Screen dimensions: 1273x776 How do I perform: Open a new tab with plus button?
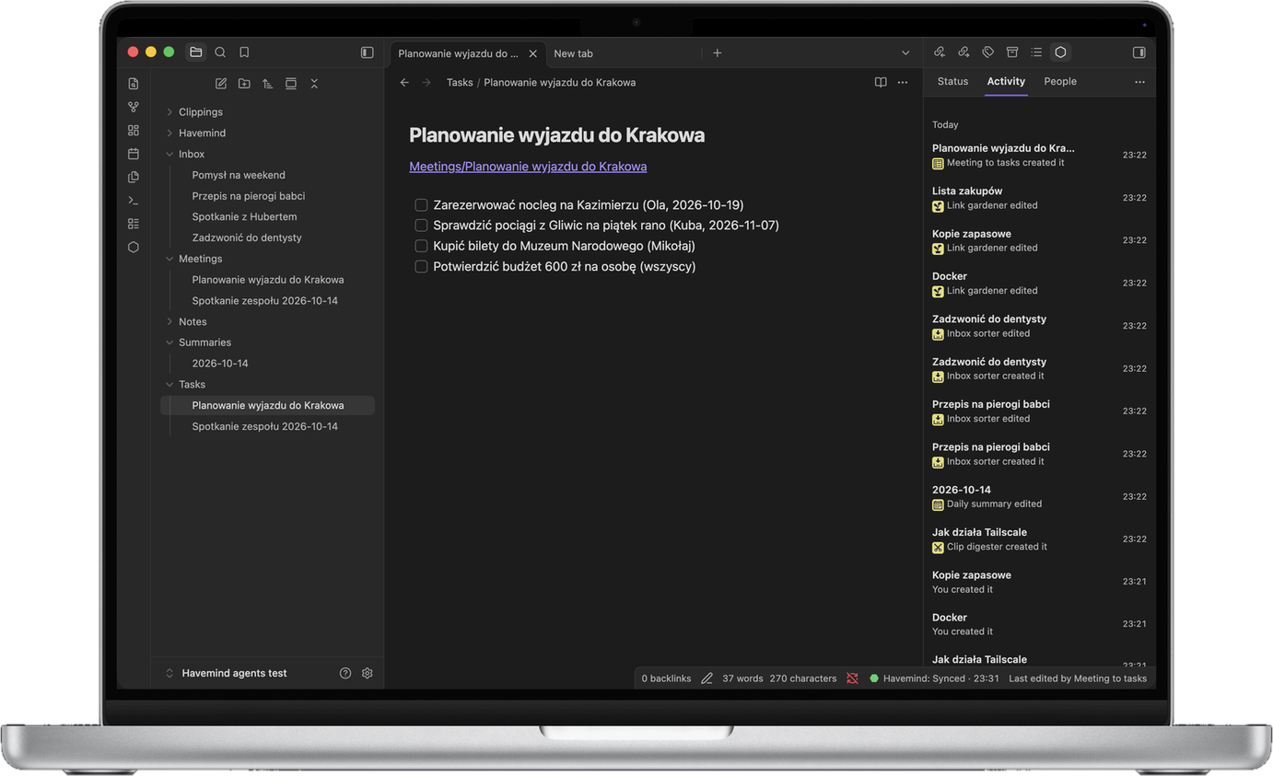click(718, 53)
